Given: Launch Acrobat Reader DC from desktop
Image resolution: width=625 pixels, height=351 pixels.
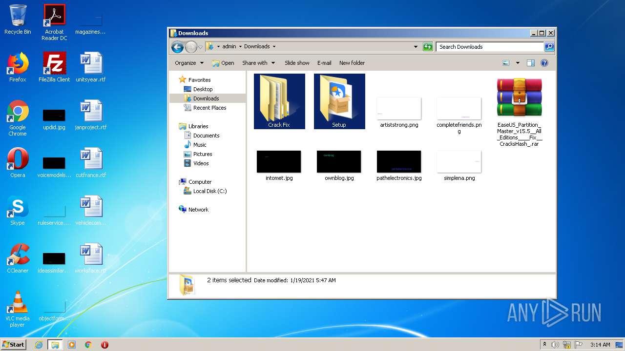Looking at the screenshot, I should pyautogui.click(x=54, y=22).
